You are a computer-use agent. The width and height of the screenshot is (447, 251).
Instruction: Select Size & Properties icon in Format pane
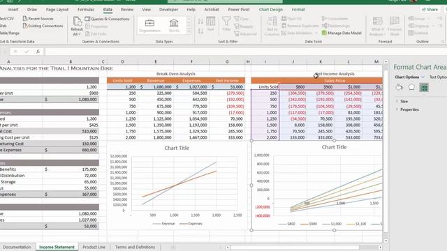(x=424, y=87)
